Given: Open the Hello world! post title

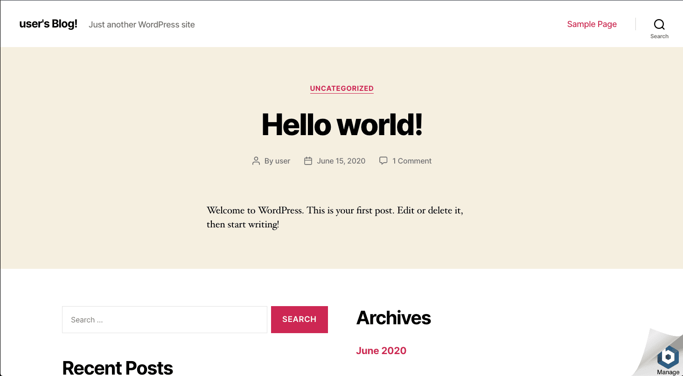Looking at the screenshot, I should (342, 124).
